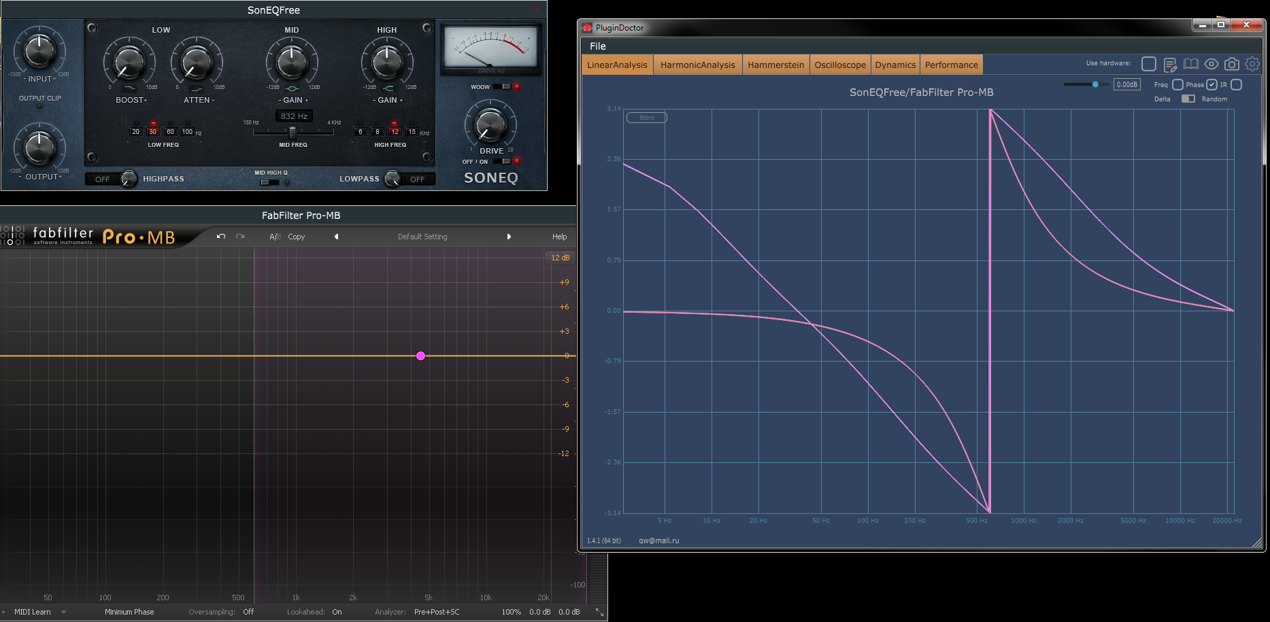Image resolution: width=1270 pixels, height=622 pixels.
Task: Go to the next preset in Pro-MB
Action: (509, 237)
